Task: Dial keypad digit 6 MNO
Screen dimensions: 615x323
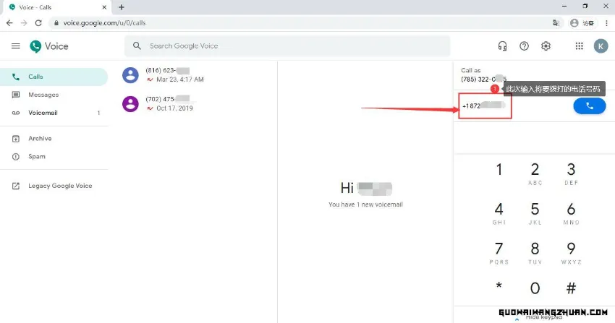Action: pos(571,213)
